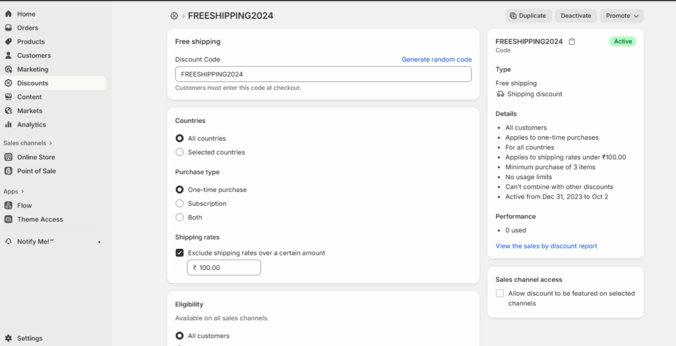Open the Online Store channel icon
Image resolution: width=676 pixels, height=346 pixels.
pyautogui.click(x=9, y=157)
